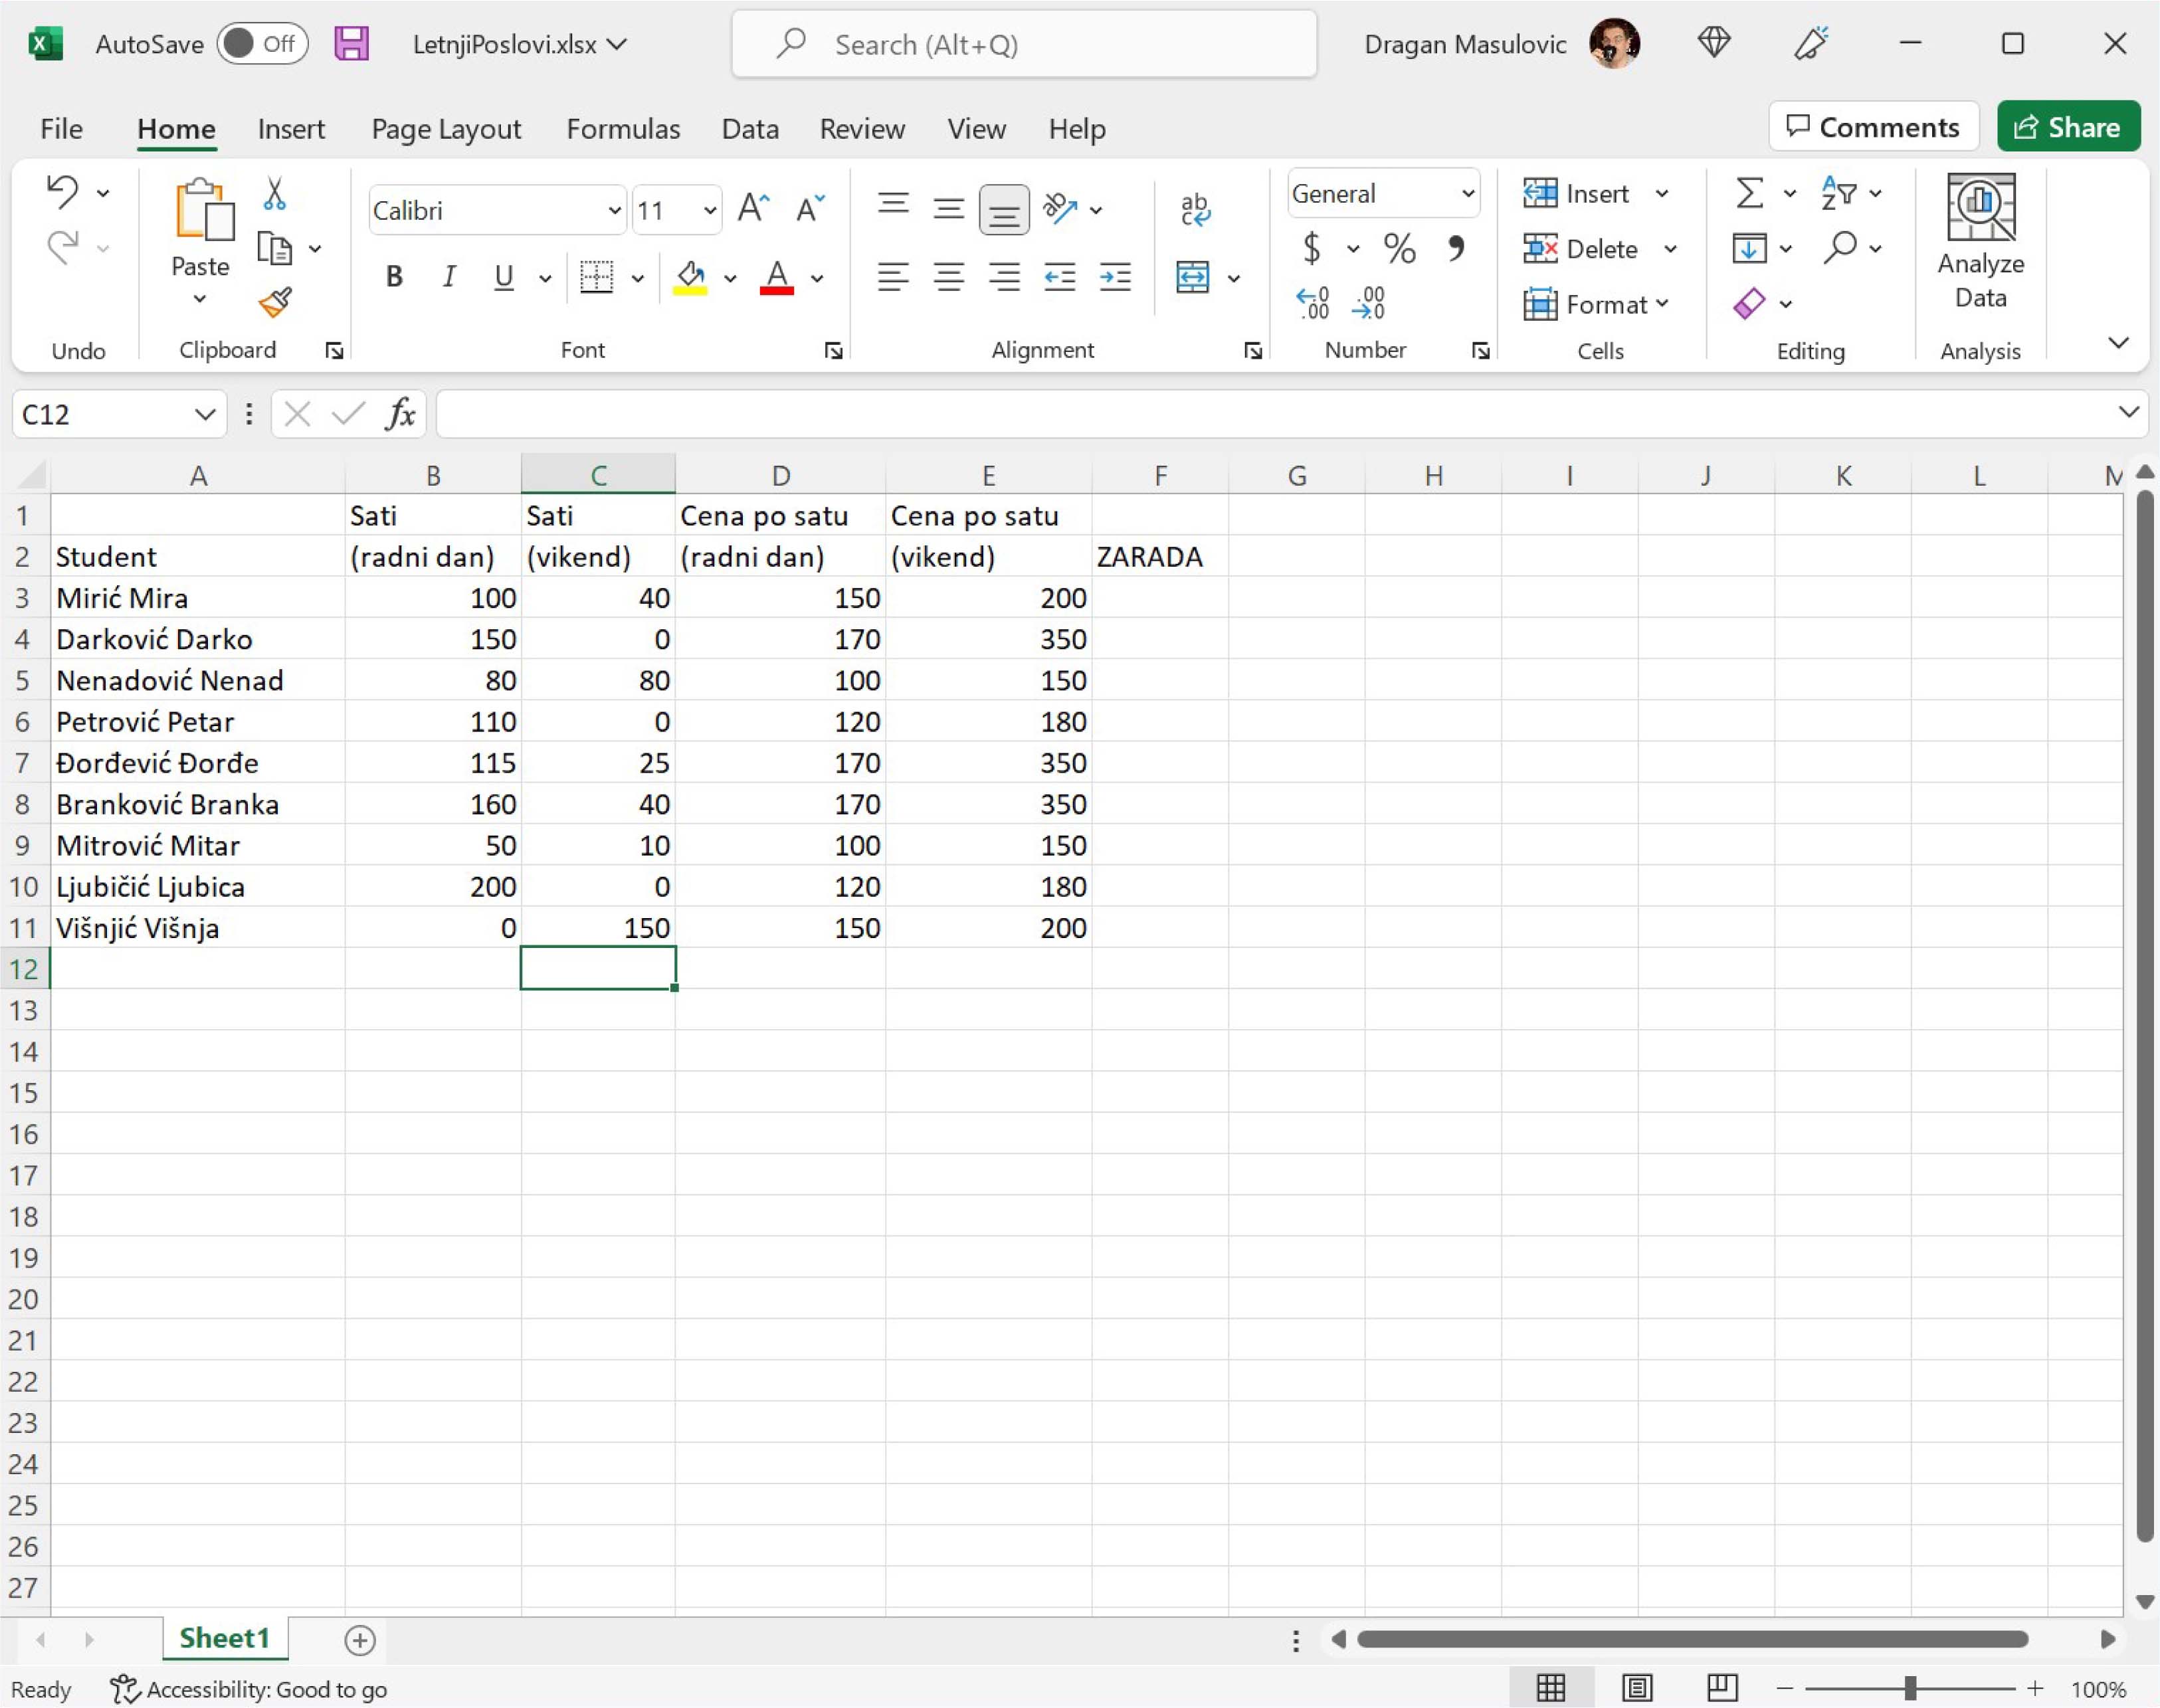Click the Save floppy disk icon
This screenshot has width=2160, height=1708.
351,44
